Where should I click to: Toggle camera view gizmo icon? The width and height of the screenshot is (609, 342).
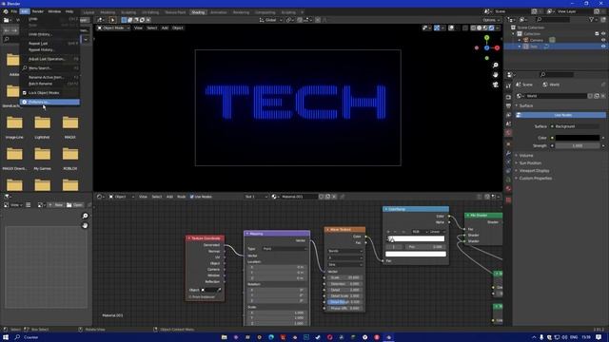(x=495, y=85)
